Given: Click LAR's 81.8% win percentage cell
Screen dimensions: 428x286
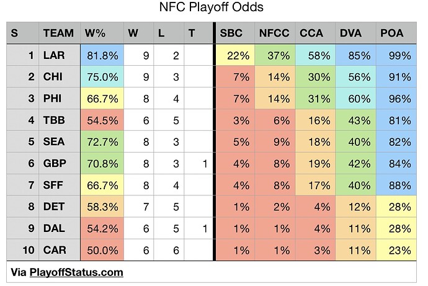Looking at the screenshot, I should (102, 56).
